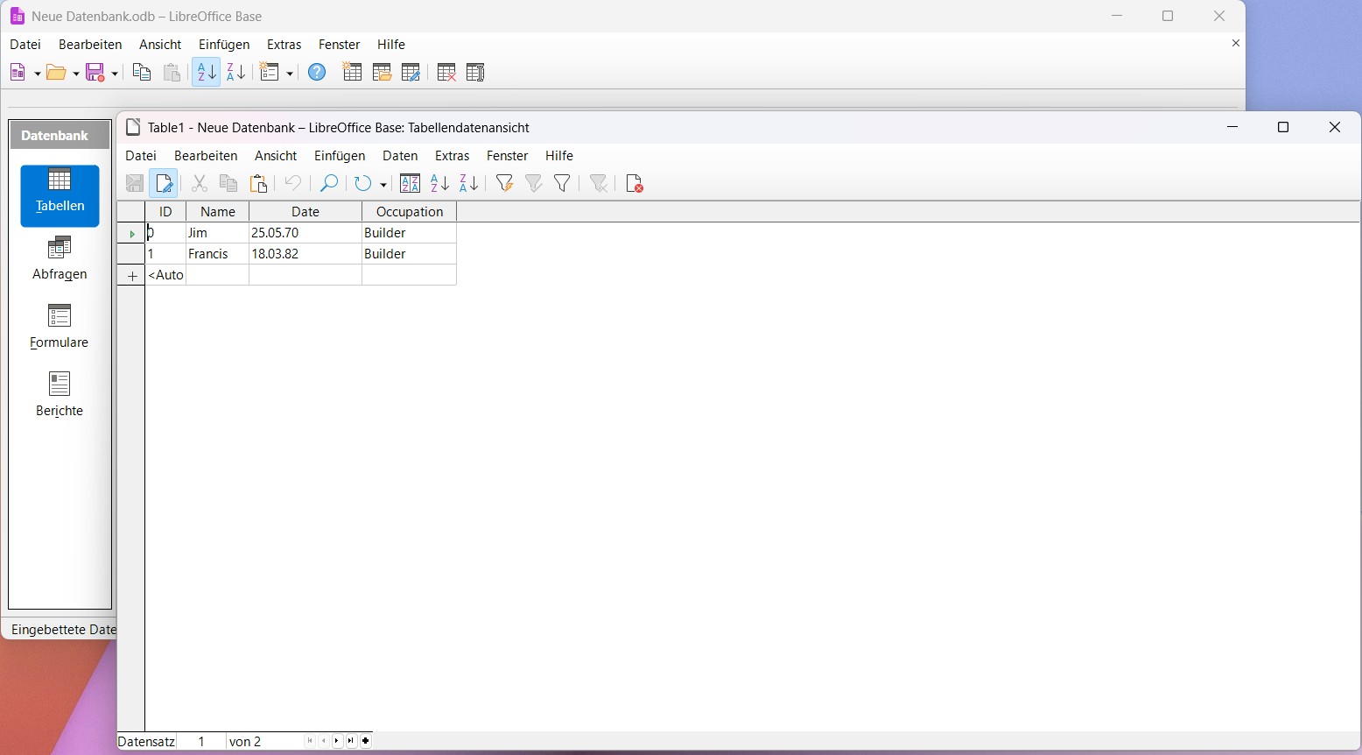Select the Occupation cell in Jim's row
Image resolution: width=1362 pixels, height=755 pixels.
point(410,233)
